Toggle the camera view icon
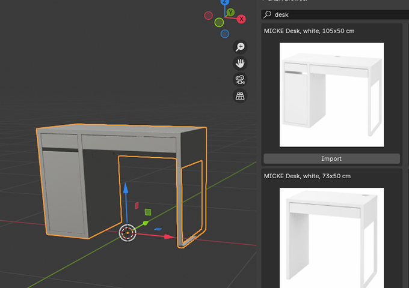The image size is (409, 288). [x=240, y=80]
